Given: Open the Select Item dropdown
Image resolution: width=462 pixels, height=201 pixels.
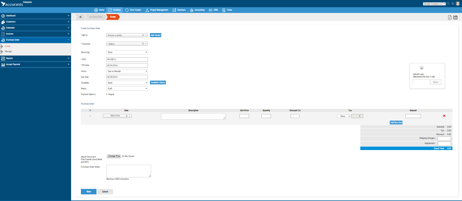Looking at the screenshot, I should 117,116.
